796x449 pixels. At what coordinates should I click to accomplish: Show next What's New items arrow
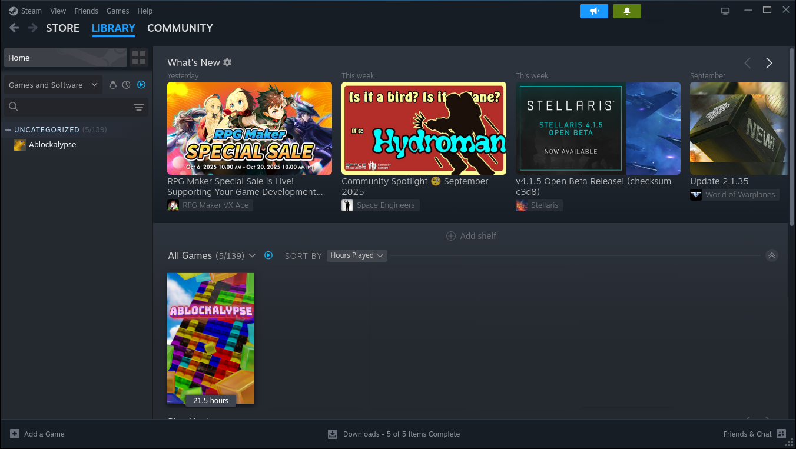tap(769, 63)
